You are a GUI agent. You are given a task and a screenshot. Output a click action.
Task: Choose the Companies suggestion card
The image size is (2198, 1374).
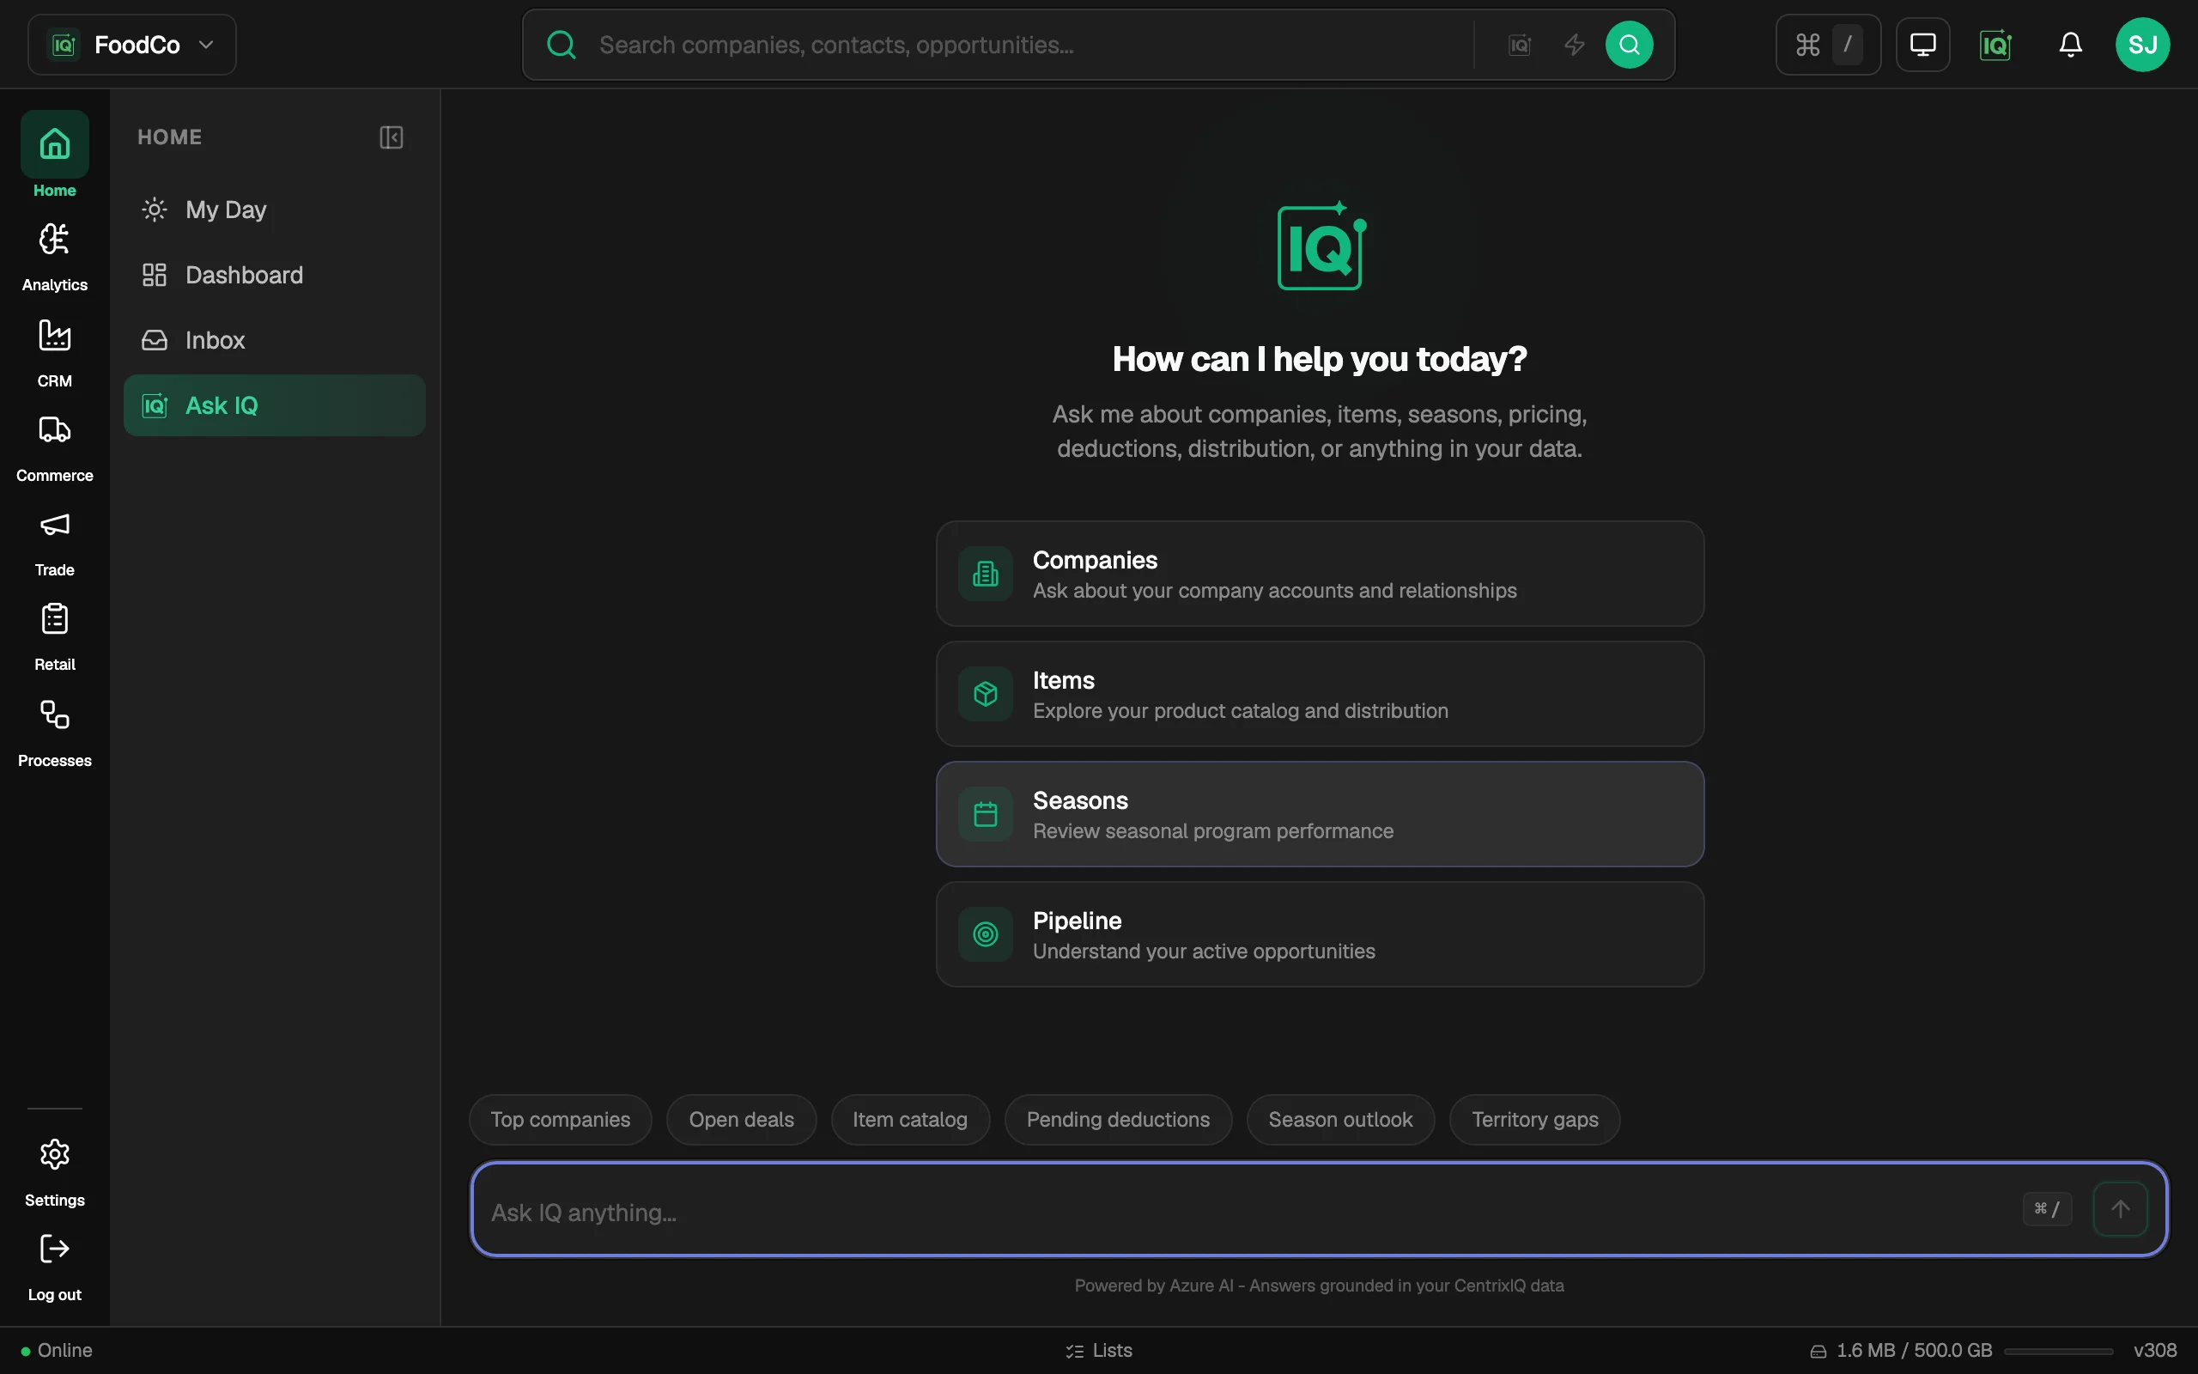[x=1320, y=574]
